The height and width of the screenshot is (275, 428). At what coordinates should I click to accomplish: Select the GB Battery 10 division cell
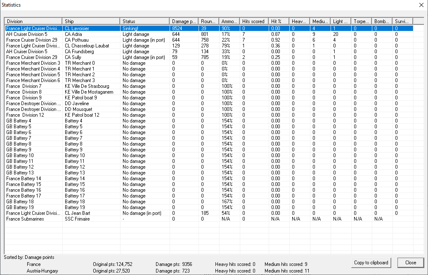pyautogui.click(x=20, y=155)
